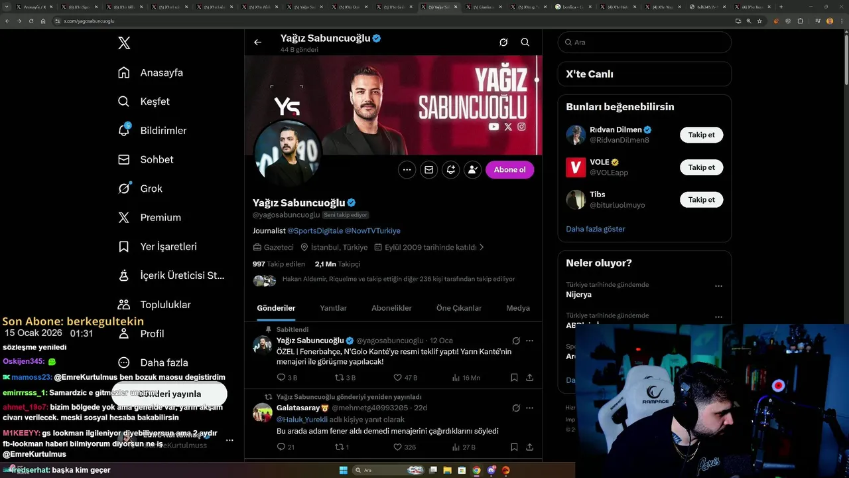Viewport: 849px width, 478px height.
Task: Like the pinned Kanté post
Action: [x=405, y=378]
